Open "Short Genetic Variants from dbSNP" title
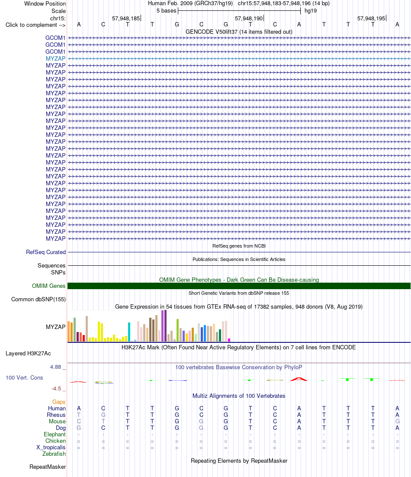Screen dimensions: 411x477 (239, 293)
